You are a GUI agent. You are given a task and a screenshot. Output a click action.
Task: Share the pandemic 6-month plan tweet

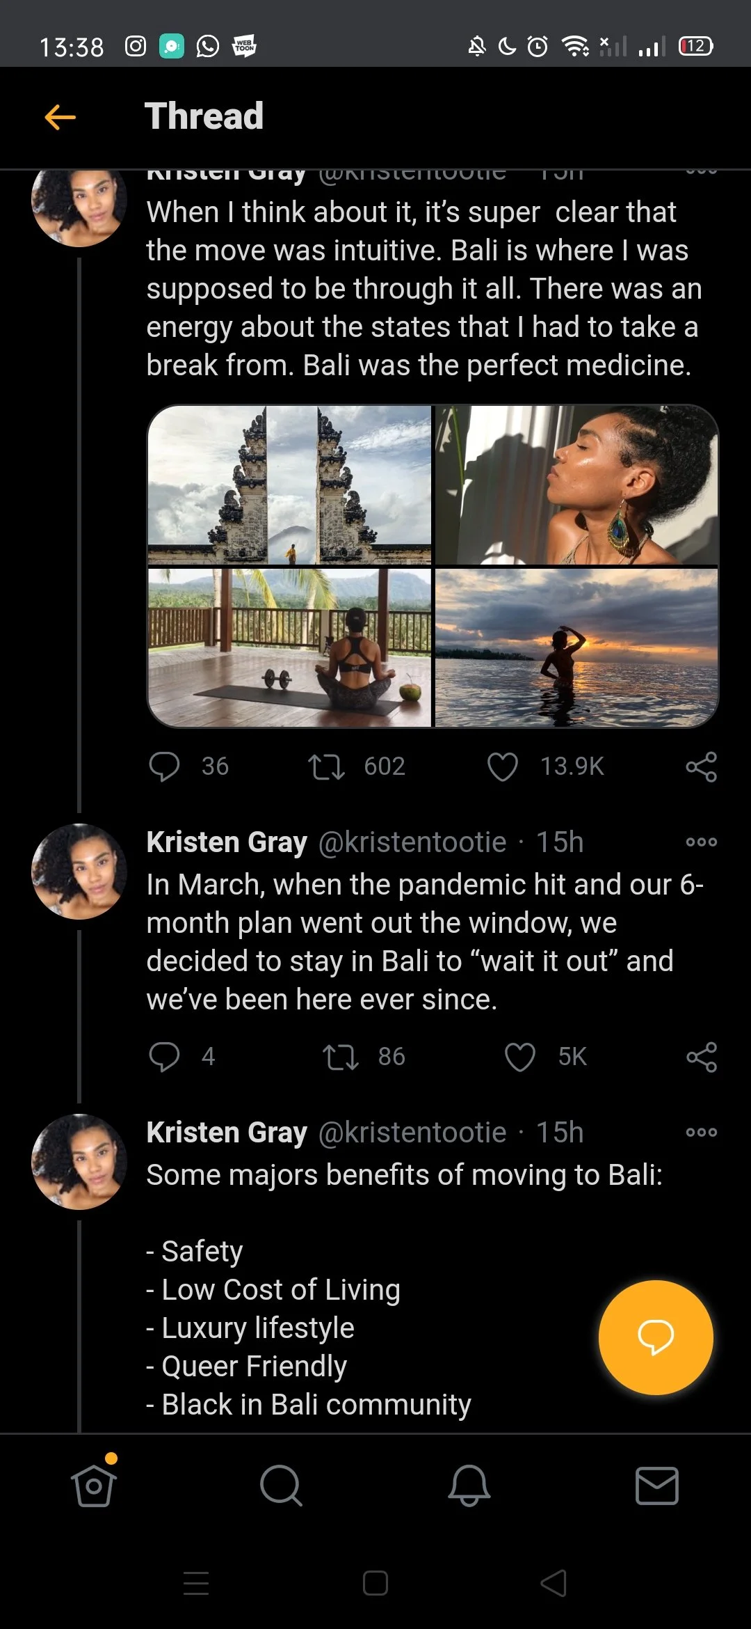click(x=701, y=1057)
